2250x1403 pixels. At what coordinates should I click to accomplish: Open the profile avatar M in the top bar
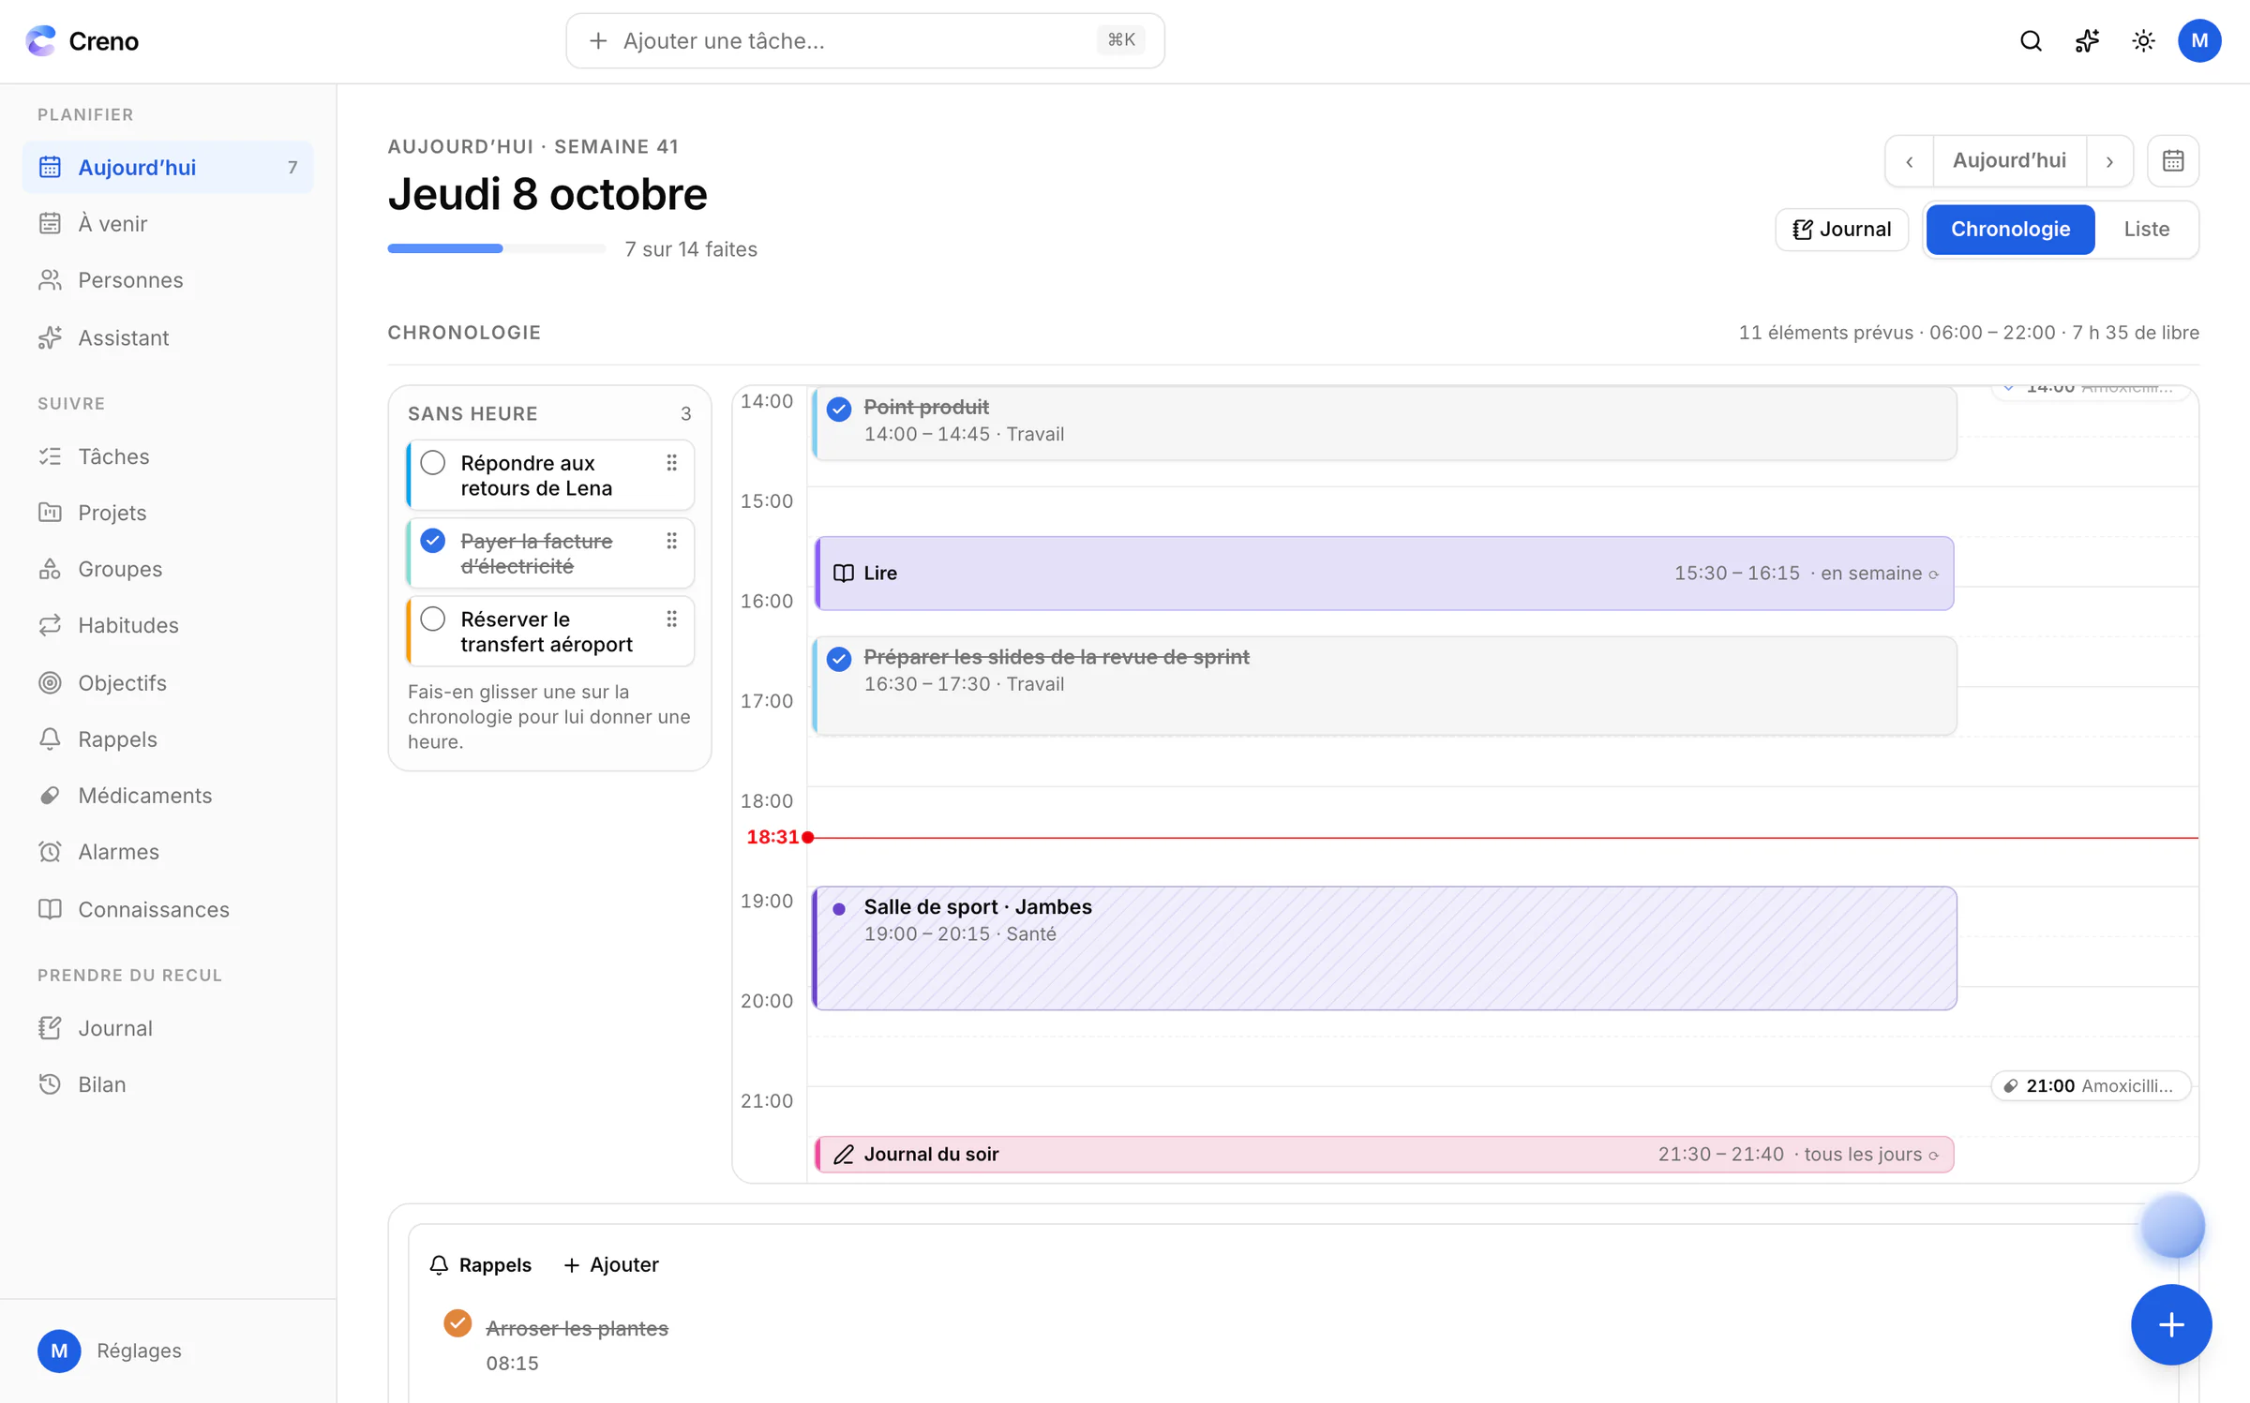[2199, 41]
